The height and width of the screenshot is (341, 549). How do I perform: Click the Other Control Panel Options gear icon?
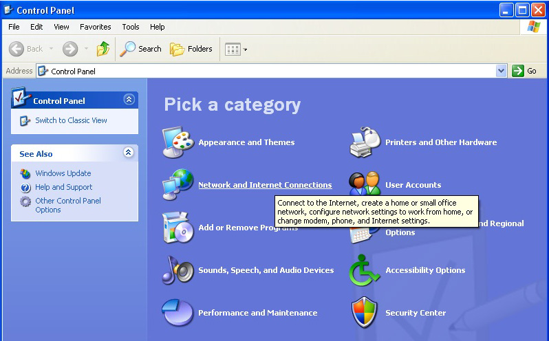coord(25,201)
